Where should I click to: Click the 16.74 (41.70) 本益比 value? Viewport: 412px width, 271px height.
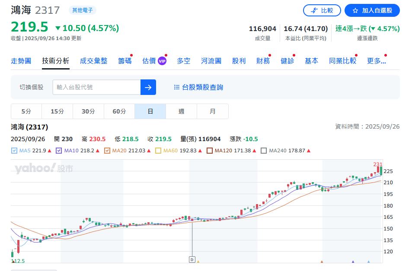tap(306, 28)
